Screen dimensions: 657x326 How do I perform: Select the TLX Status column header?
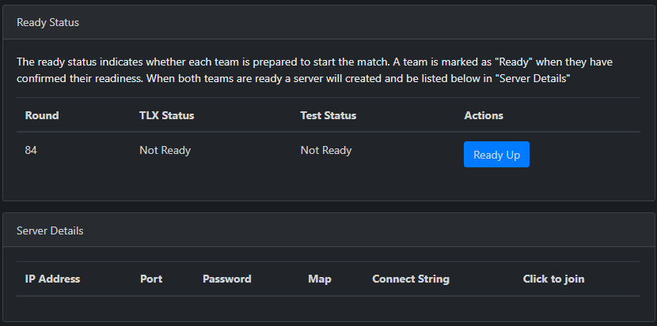click(x=166, y=115)
